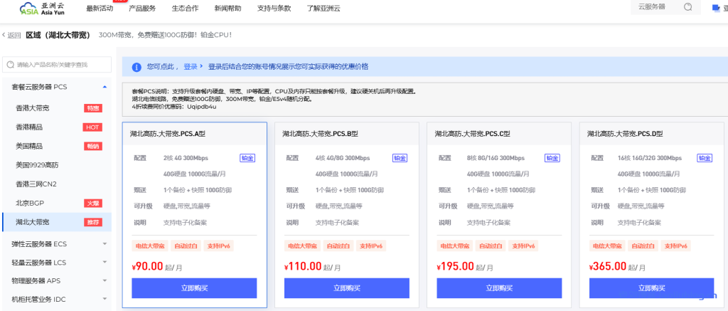
Task: Click the 铂金 badge on PCS.C型 card
Action: click(x=552, y=158)
